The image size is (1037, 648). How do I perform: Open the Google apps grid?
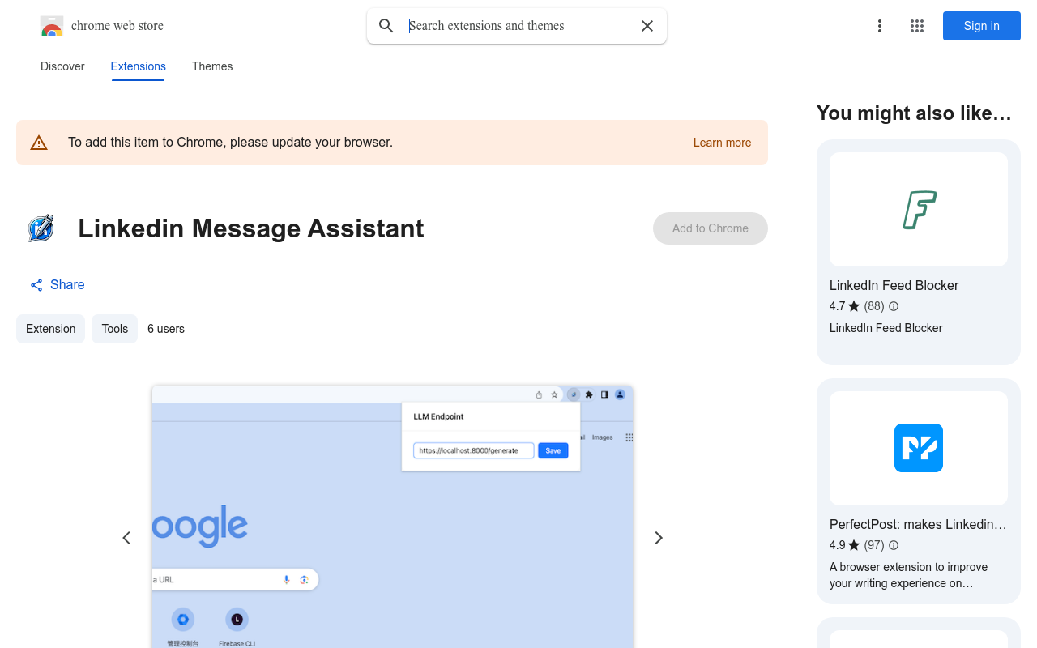(x=917, y=26)
